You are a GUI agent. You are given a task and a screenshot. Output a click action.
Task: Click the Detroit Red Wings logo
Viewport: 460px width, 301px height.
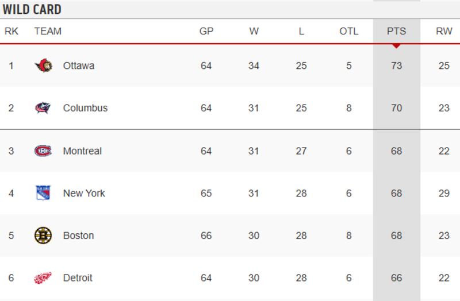[x=43, y=278]
